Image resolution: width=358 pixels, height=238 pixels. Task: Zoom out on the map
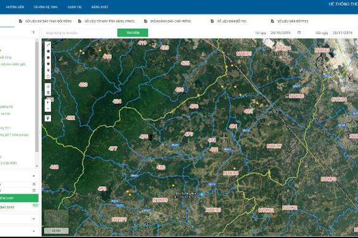point(48,109)
